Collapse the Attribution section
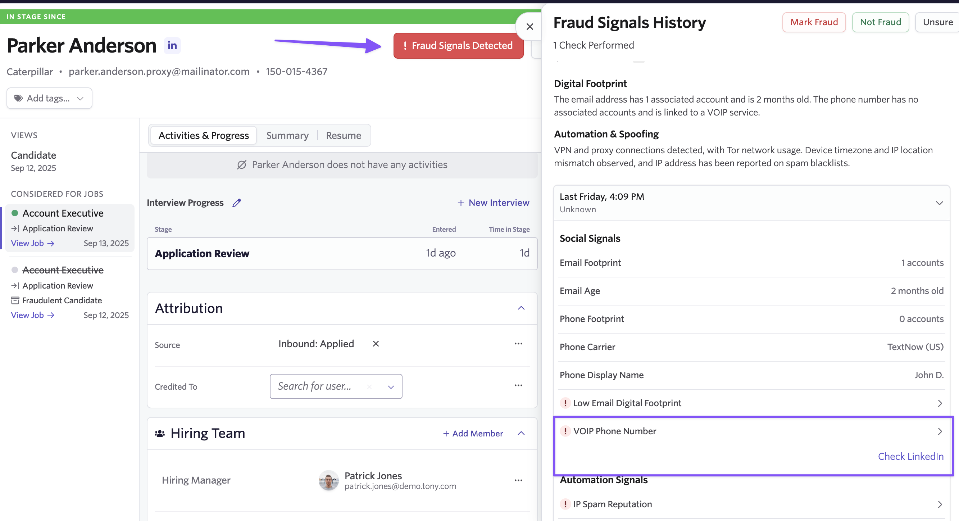Screen dimensions: 959x521 pos(521,308)
